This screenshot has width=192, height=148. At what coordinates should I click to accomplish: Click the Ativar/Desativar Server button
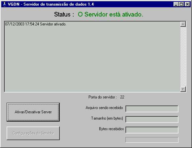[33, 112]
